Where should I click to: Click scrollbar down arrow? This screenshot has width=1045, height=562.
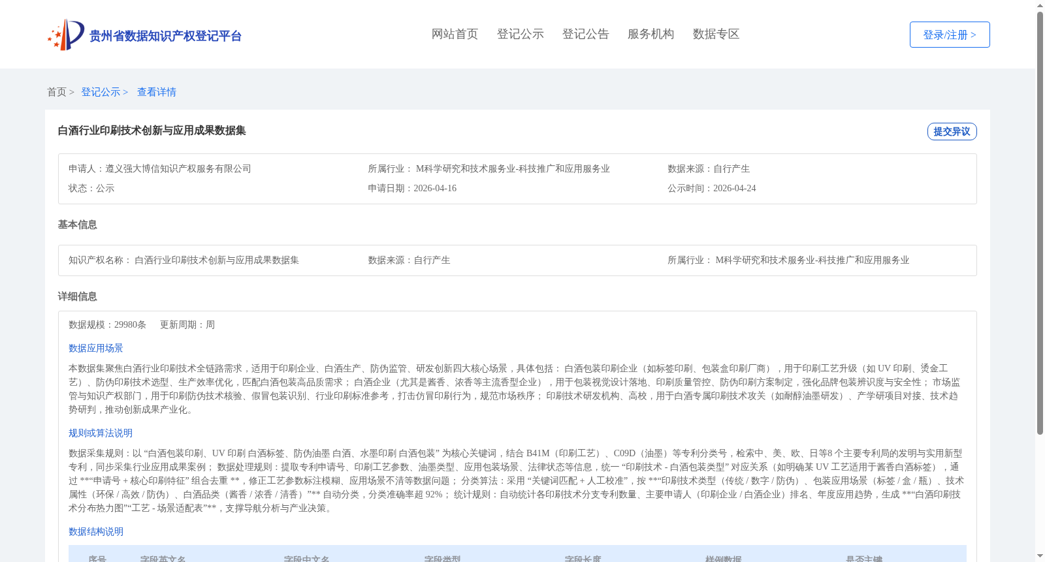tap(1040, 557)
